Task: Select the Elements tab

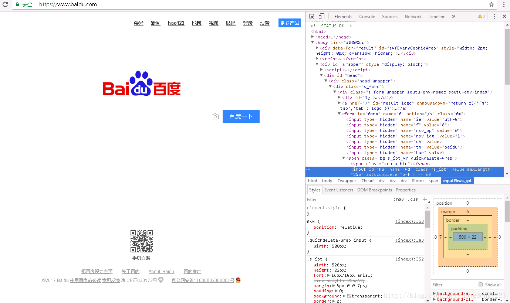Action: tap(343, 17)
